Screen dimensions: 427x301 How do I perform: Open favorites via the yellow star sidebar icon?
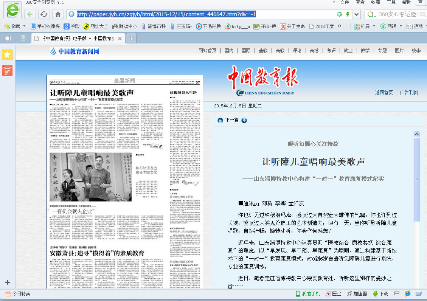7,55
